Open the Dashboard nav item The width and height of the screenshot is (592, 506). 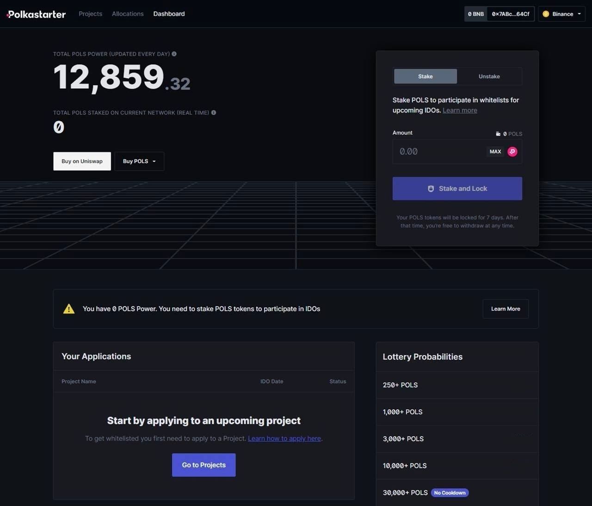tap(169, 14)
